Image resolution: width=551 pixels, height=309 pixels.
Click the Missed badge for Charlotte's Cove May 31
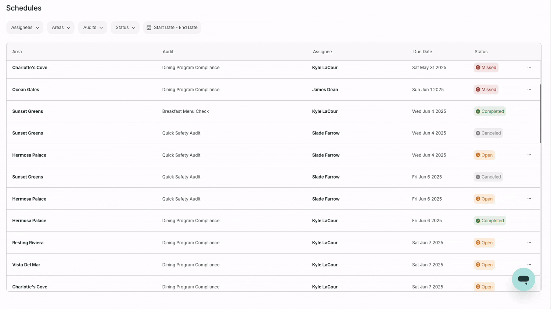tap(486, 68)
